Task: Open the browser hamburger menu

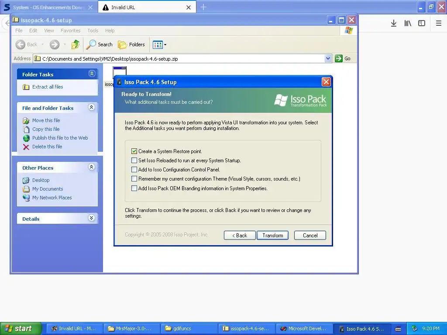Action: pyautogui.click(x=439, y=24)
